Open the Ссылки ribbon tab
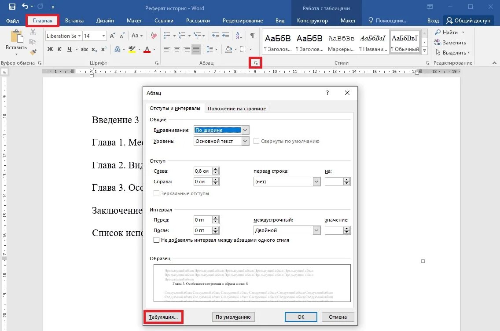The height and width of the screenshot is (331, 500). click(x=164, y=21)
